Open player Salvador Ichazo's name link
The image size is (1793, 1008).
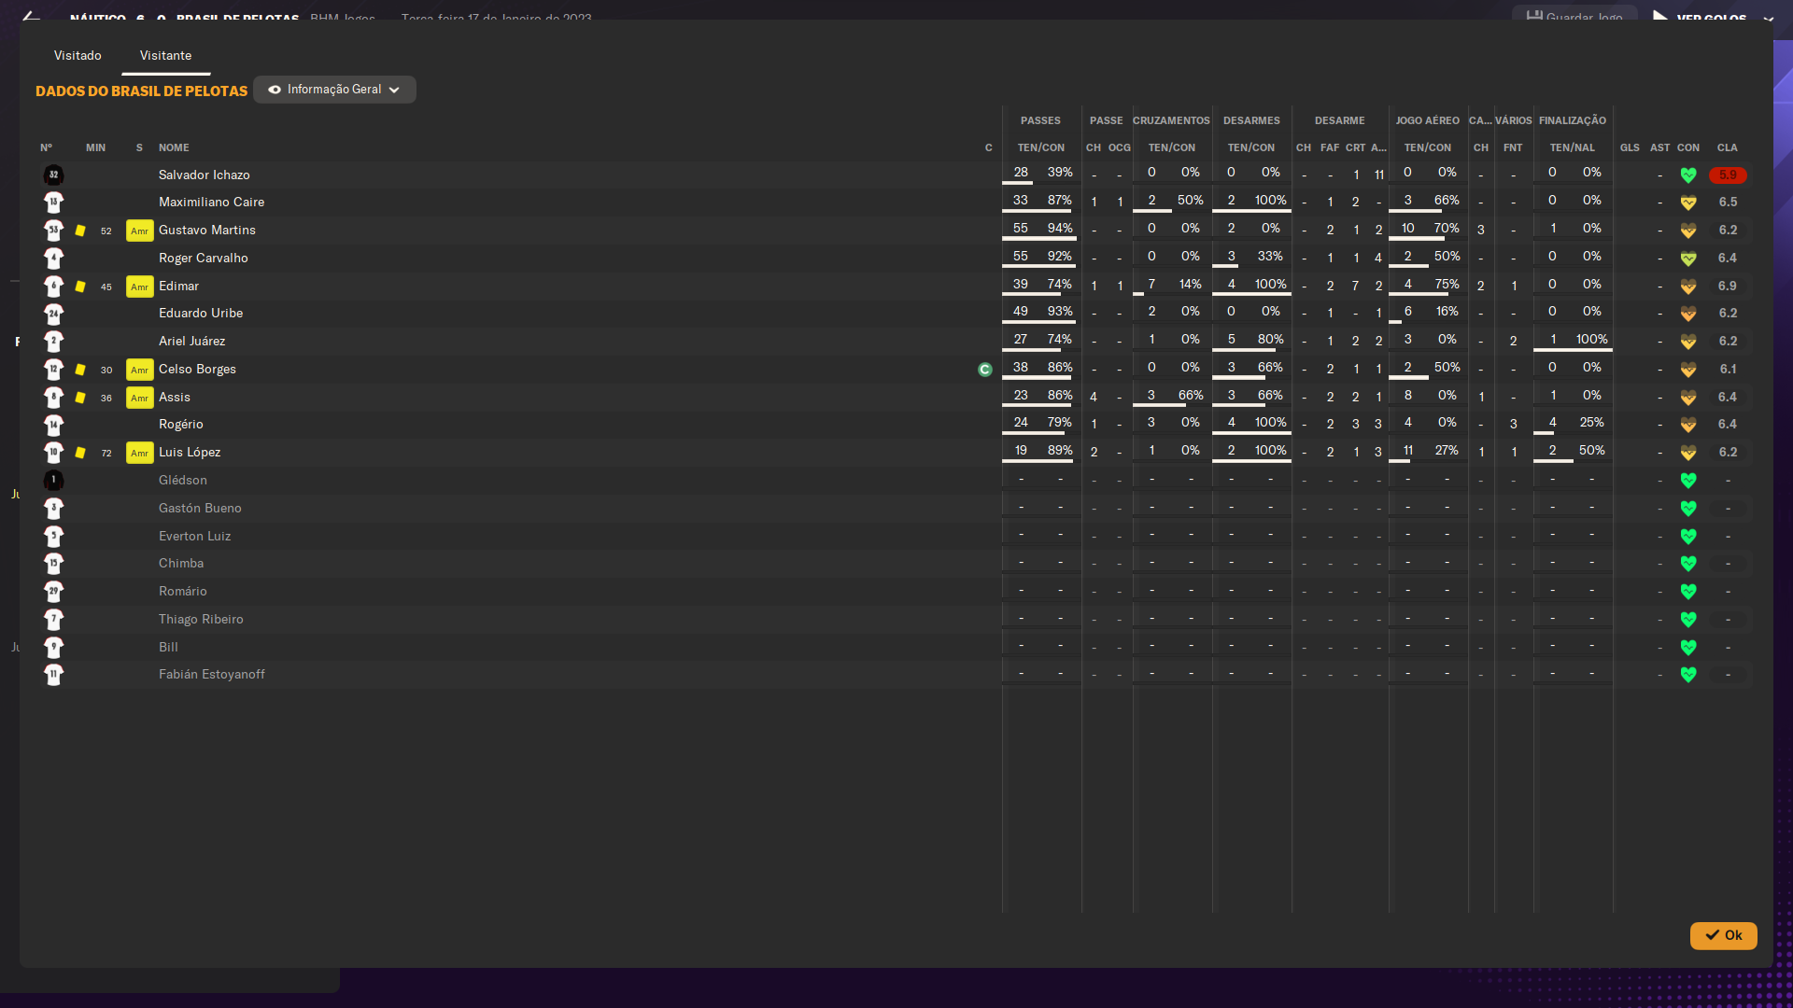pyautogui.click(x=204, y=175)
